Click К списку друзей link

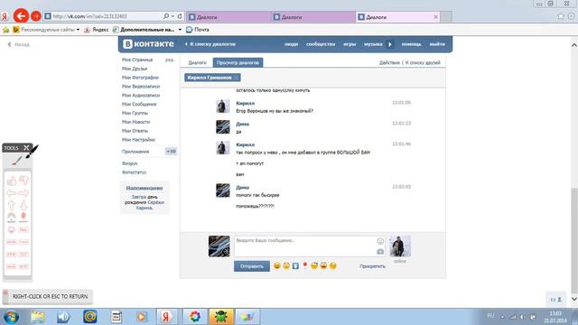423,62
